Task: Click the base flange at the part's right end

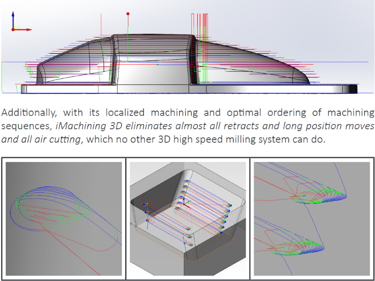Action: pos(337,89)
